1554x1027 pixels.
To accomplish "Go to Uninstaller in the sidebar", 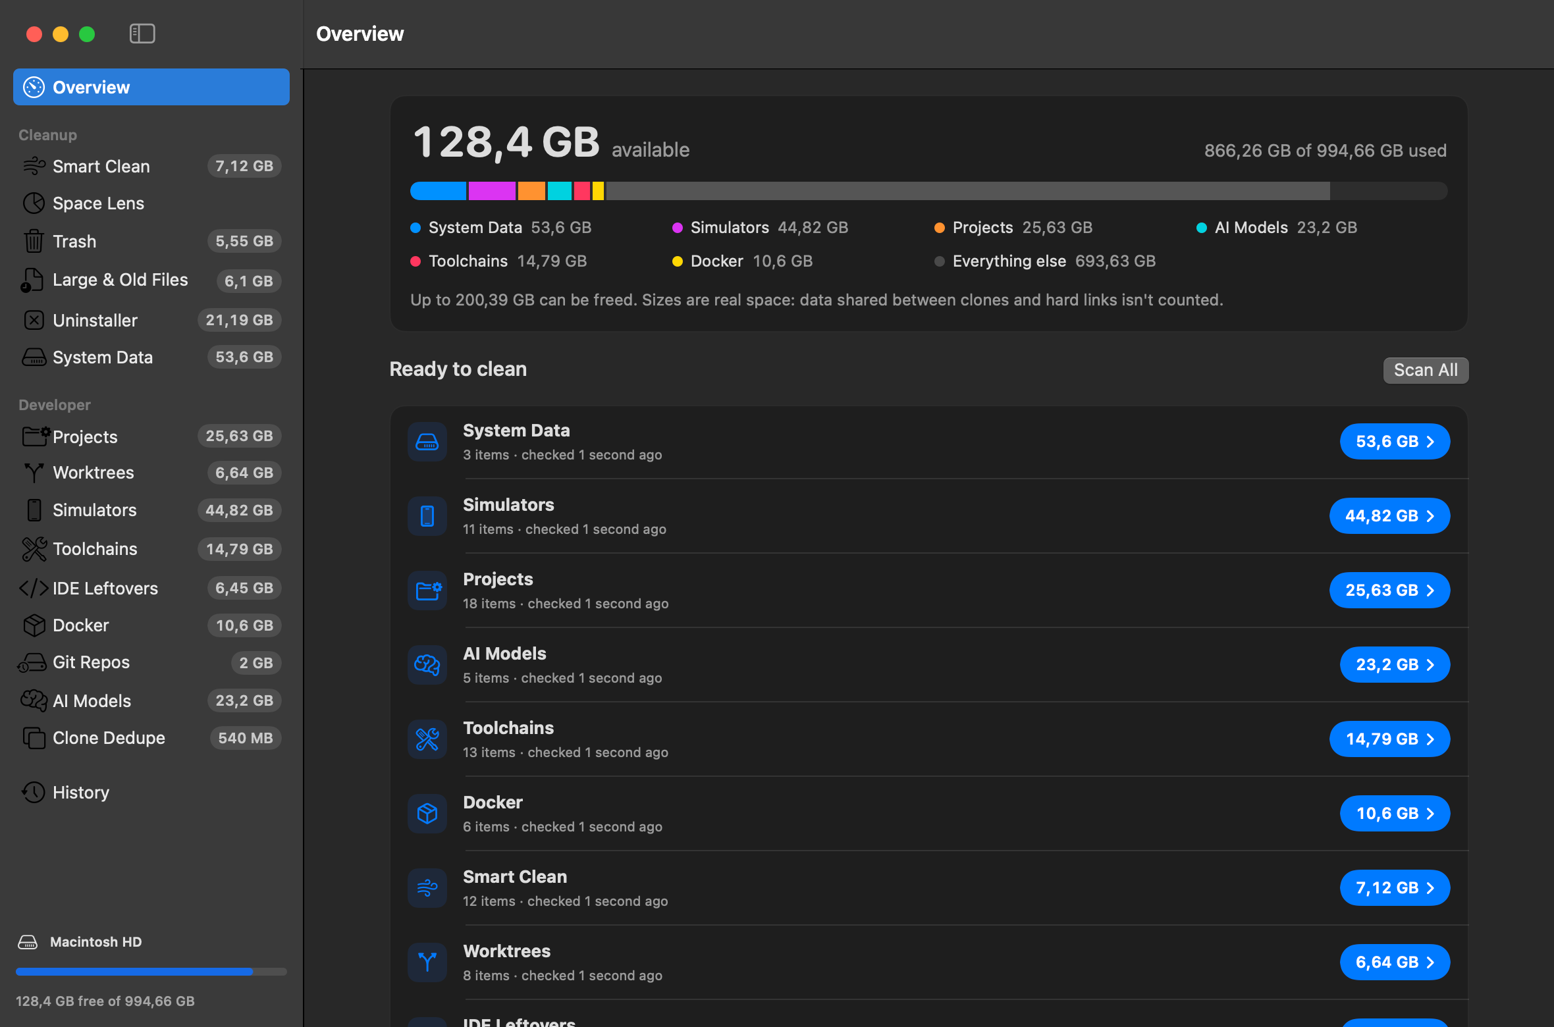I will tap(151, 321).
